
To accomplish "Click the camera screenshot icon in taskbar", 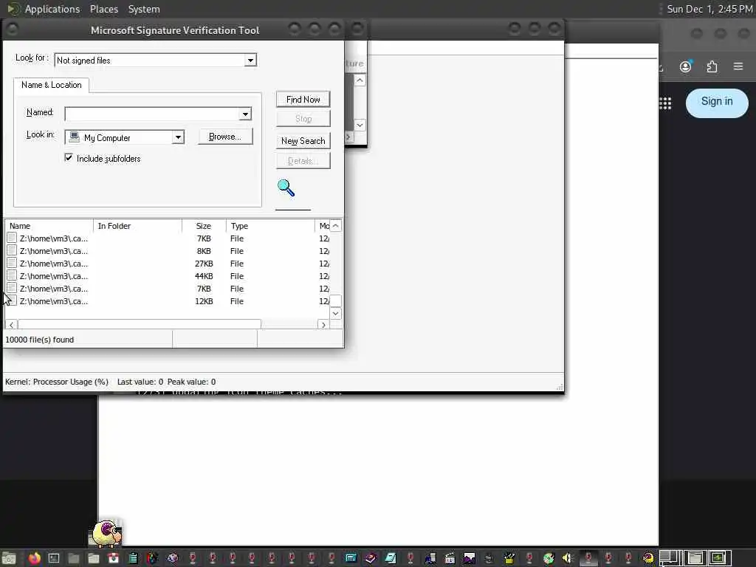I will (113, 558).
